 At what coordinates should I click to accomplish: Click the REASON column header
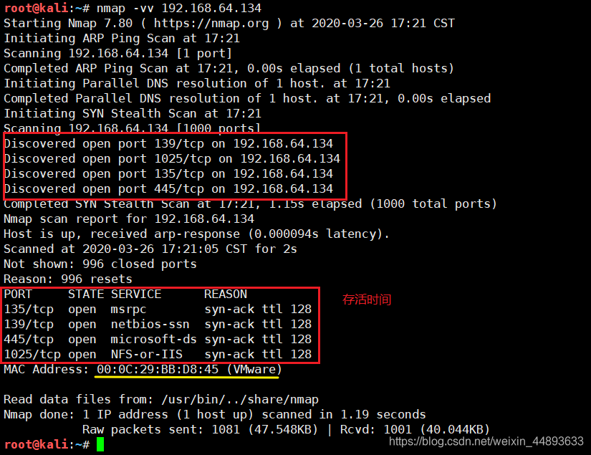(226, 294)
